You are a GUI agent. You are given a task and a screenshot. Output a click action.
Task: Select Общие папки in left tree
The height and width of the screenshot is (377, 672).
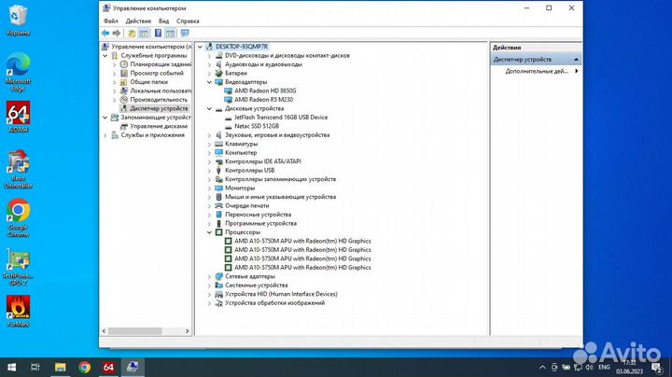click(x=148, y=82)
